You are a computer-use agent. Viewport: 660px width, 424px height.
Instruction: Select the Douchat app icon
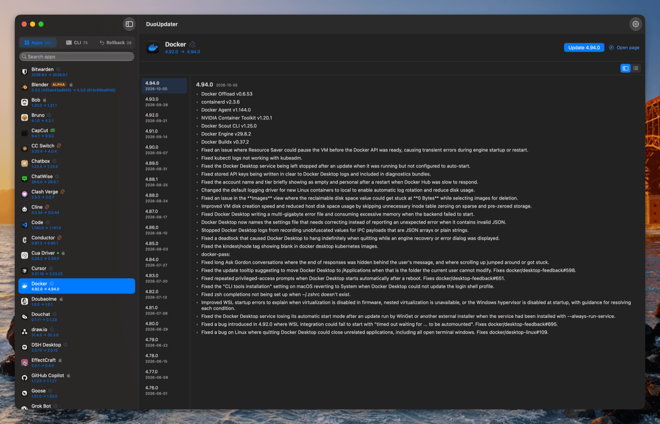point(25,317)
